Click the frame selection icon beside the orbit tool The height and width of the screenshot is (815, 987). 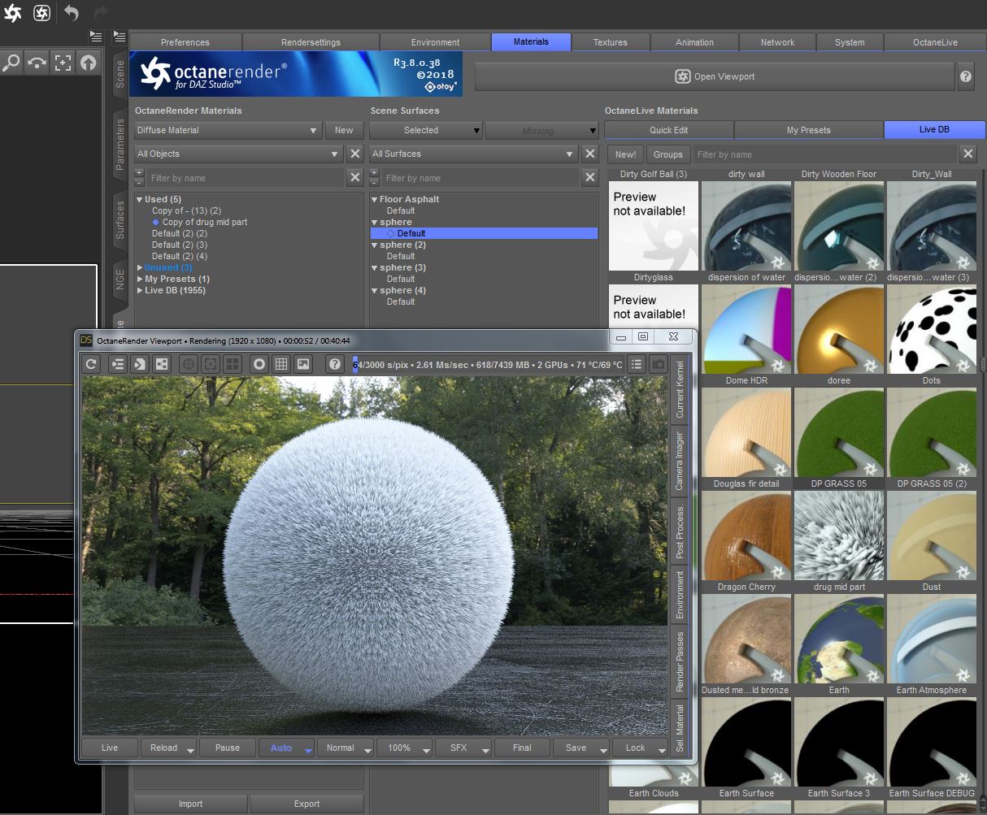click(x=63, y=63)
